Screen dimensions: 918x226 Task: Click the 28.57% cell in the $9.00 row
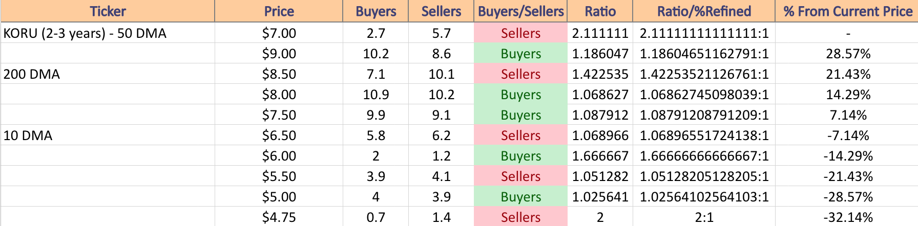[848, 54]
